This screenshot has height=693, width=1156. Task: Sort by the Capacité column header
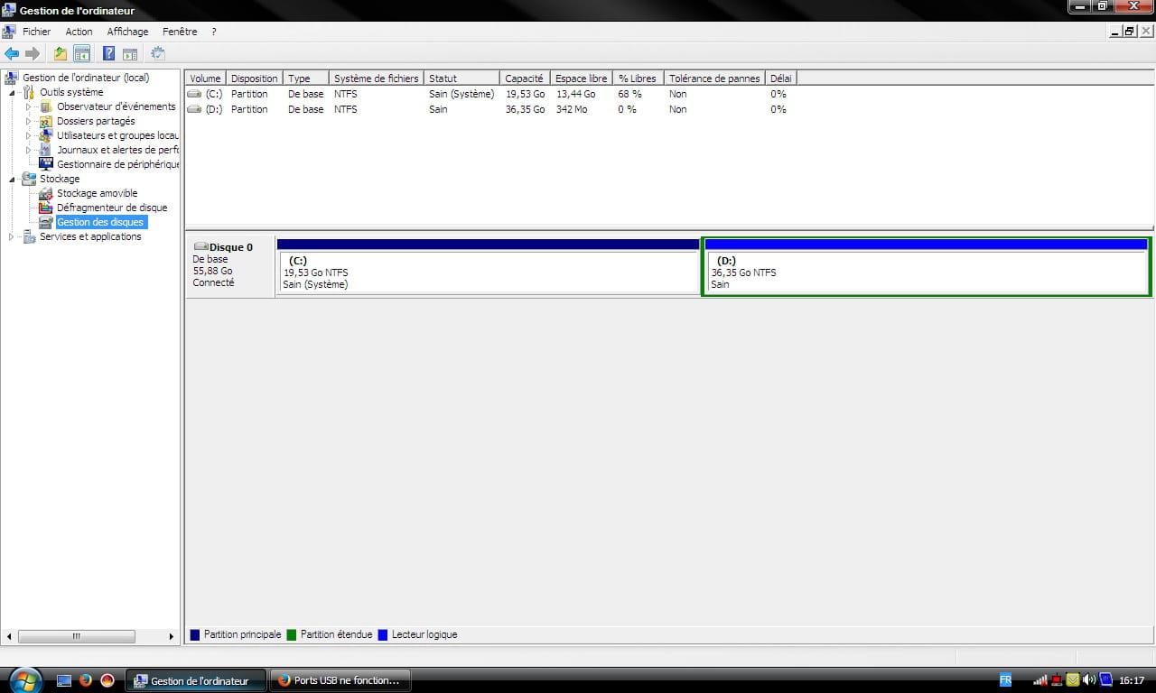click(524, 79)
